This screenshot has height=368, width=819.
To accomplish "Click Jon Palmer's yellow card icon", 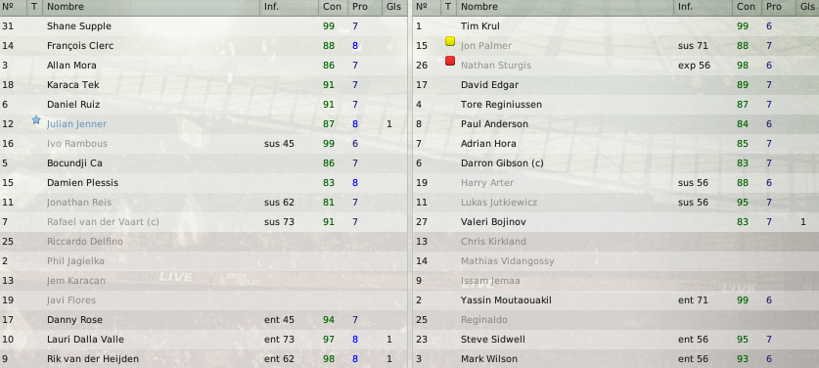I will click(450, 41).
